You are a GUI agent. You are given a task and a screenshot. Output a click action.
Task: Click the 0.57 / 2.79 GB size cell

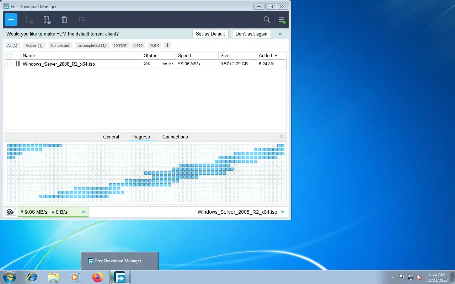coord(234,64)
